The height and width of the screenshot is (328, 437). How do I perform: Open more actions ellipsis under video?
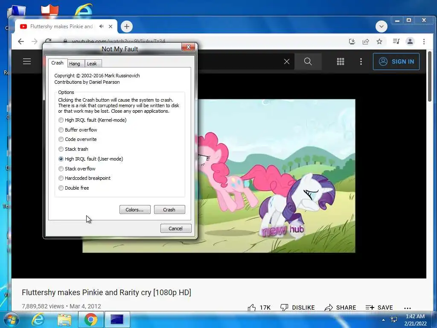pyautogui.click(x=407, y=308)
